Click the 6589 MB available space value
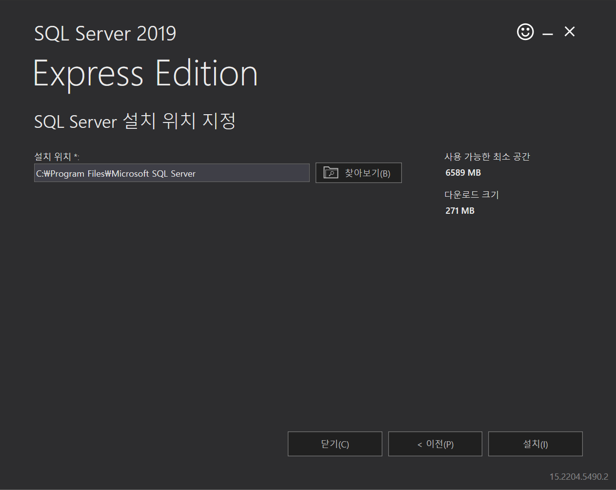This screenshot has height=490, width=616. [x=463, y=173]
